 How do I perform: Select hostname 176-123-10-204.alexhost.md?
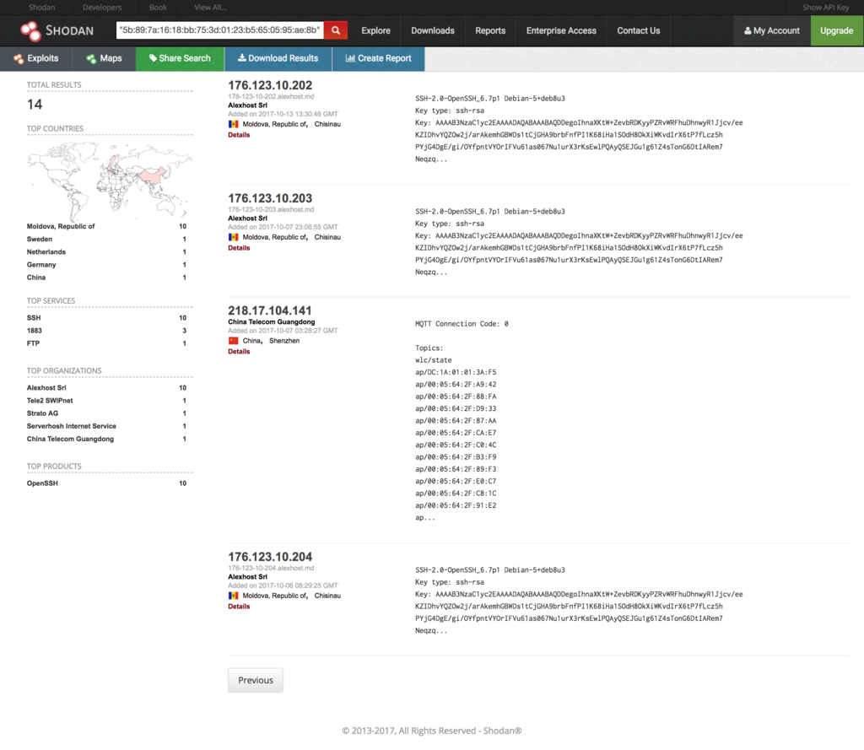coord(271,568)
